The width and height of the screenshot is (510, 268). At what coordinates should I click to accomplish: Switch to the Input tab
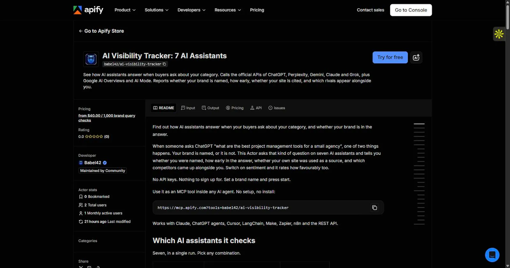coord(188,108)
